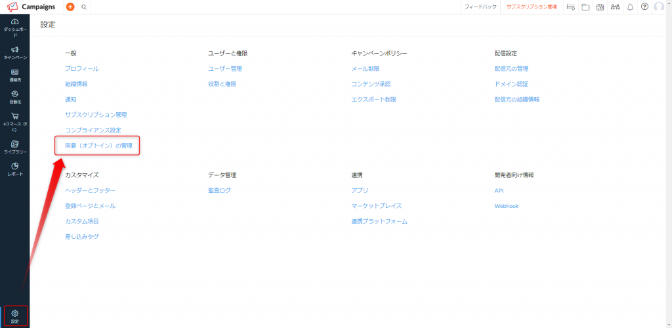The width and height of the screenshot is (672, 328).
Task: Open サブスクリプション管理 under 一般
Action: click(x=96, y=115)
